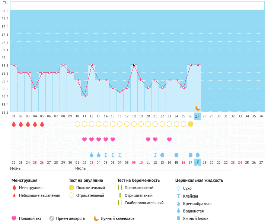
Task: Select the egg white fluid icon on day 22
Action: point(162,155)
